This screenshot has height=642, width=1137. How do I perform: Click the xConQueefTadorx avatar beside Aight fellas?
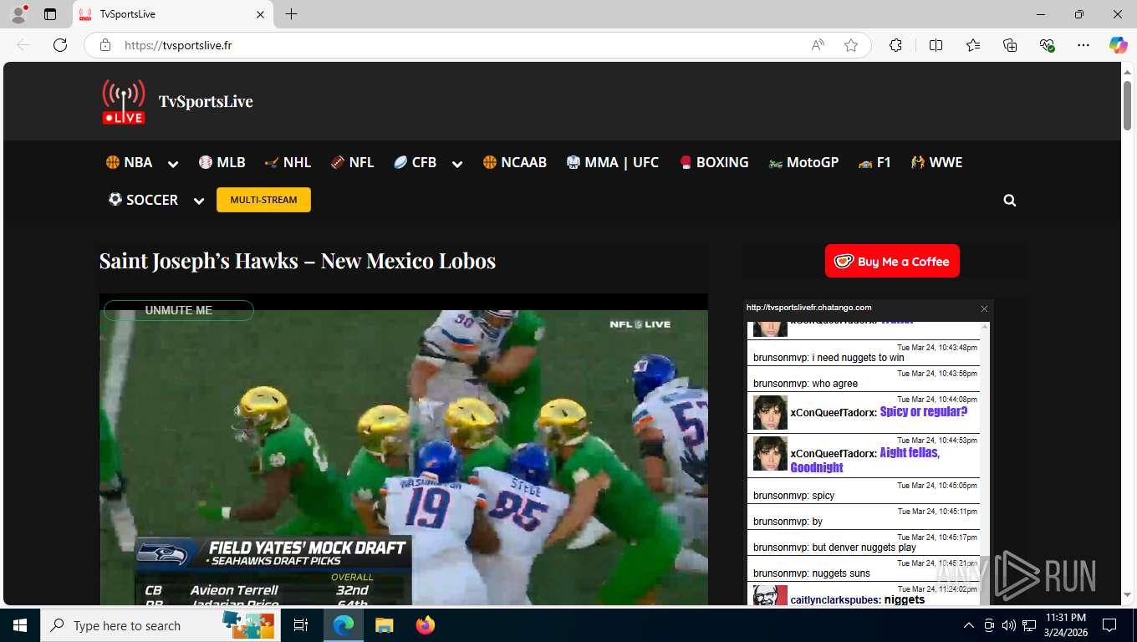click(770, 453)
